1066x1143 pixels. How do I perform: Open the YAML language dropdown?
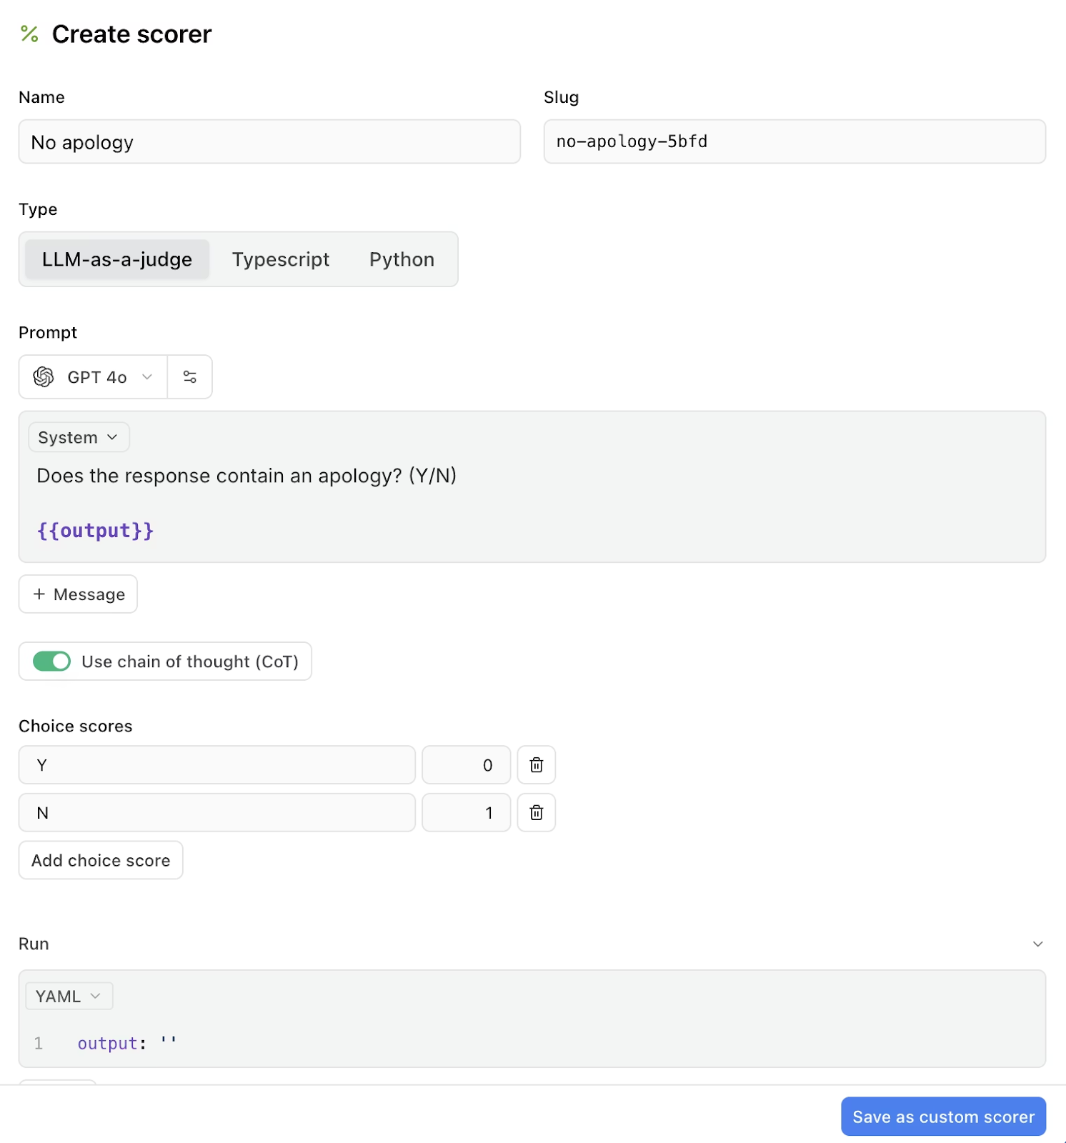coord(68,995)
